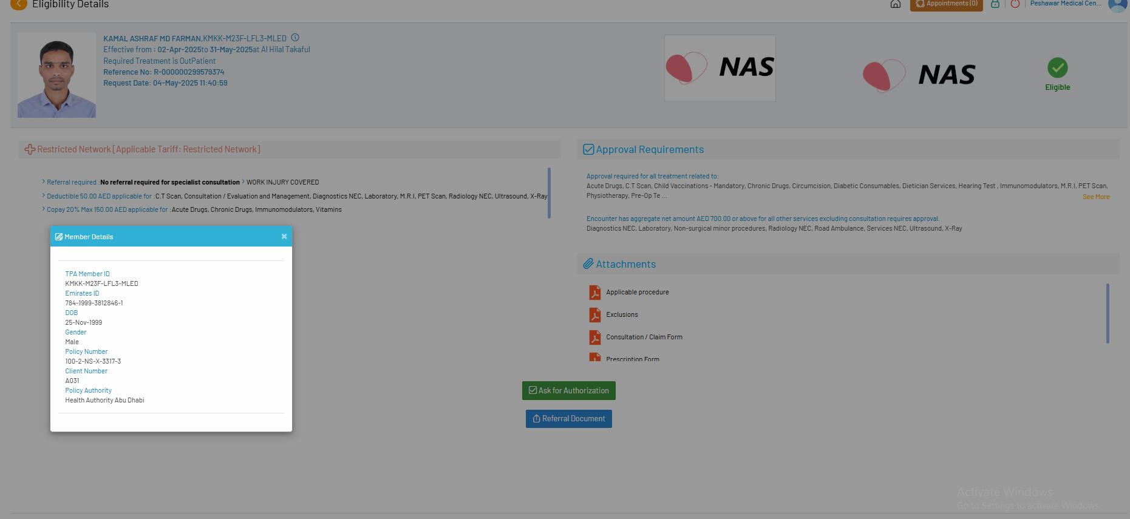This screenshot has width=1130, height=519.
Task: Expand the WORK INJURY COVERED chevron
Action: pos(243,181)
